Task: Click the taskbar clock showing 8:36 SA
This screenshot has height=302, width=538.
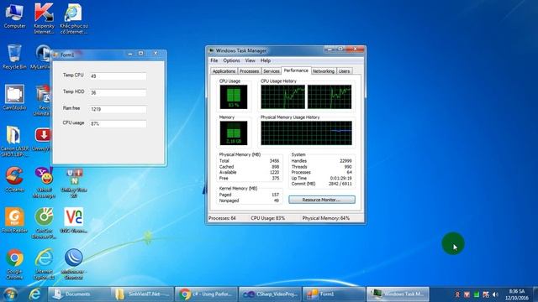Action: click(x=517, y=294)
